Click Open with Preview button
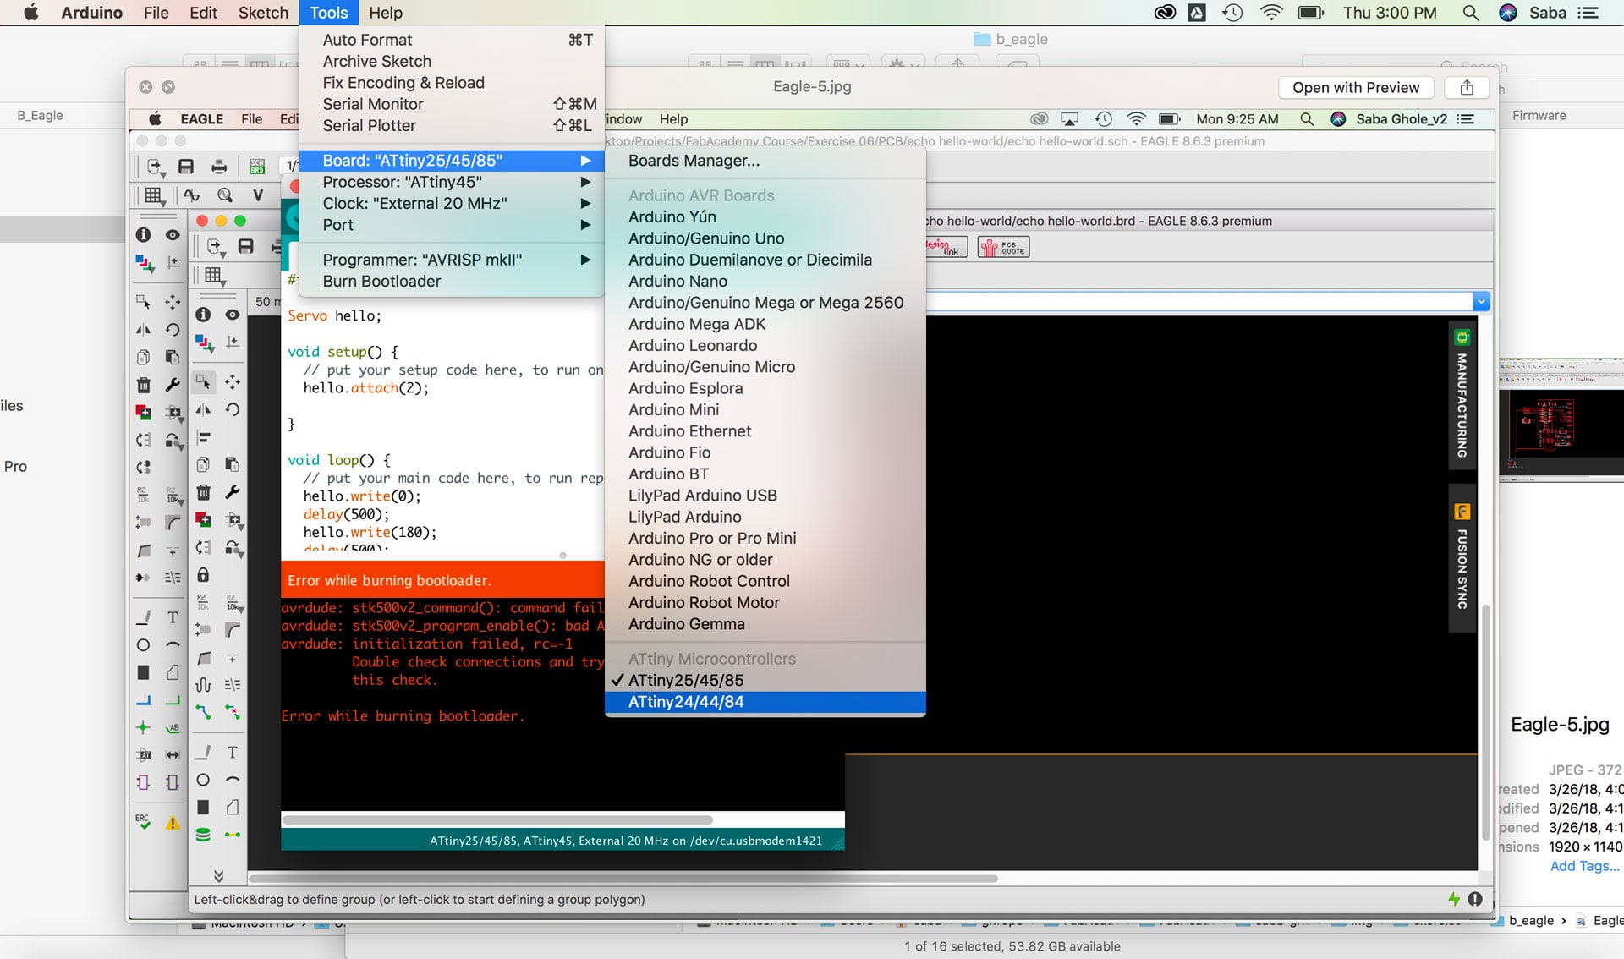The width and height of the screenshot is (1624, 959). tap(1356, 87)
